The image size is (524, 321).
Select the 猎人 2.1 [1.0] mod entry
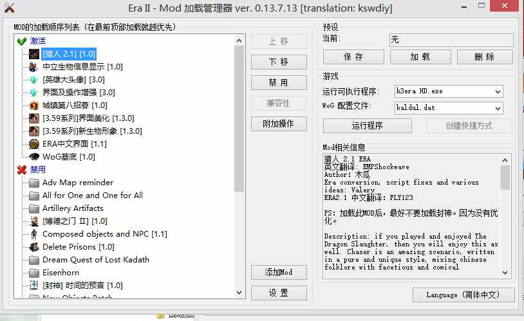[69, 54]
